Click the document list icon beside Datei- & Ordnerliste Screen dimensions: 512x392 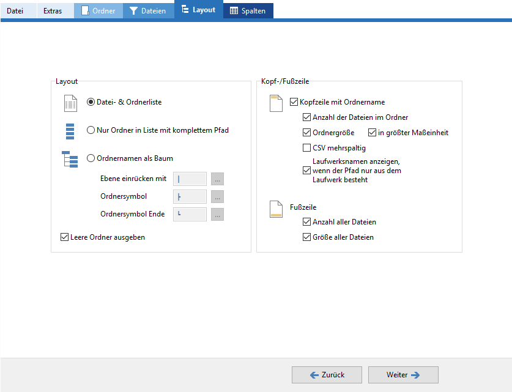pyautogui.click(x=71, y=103)
